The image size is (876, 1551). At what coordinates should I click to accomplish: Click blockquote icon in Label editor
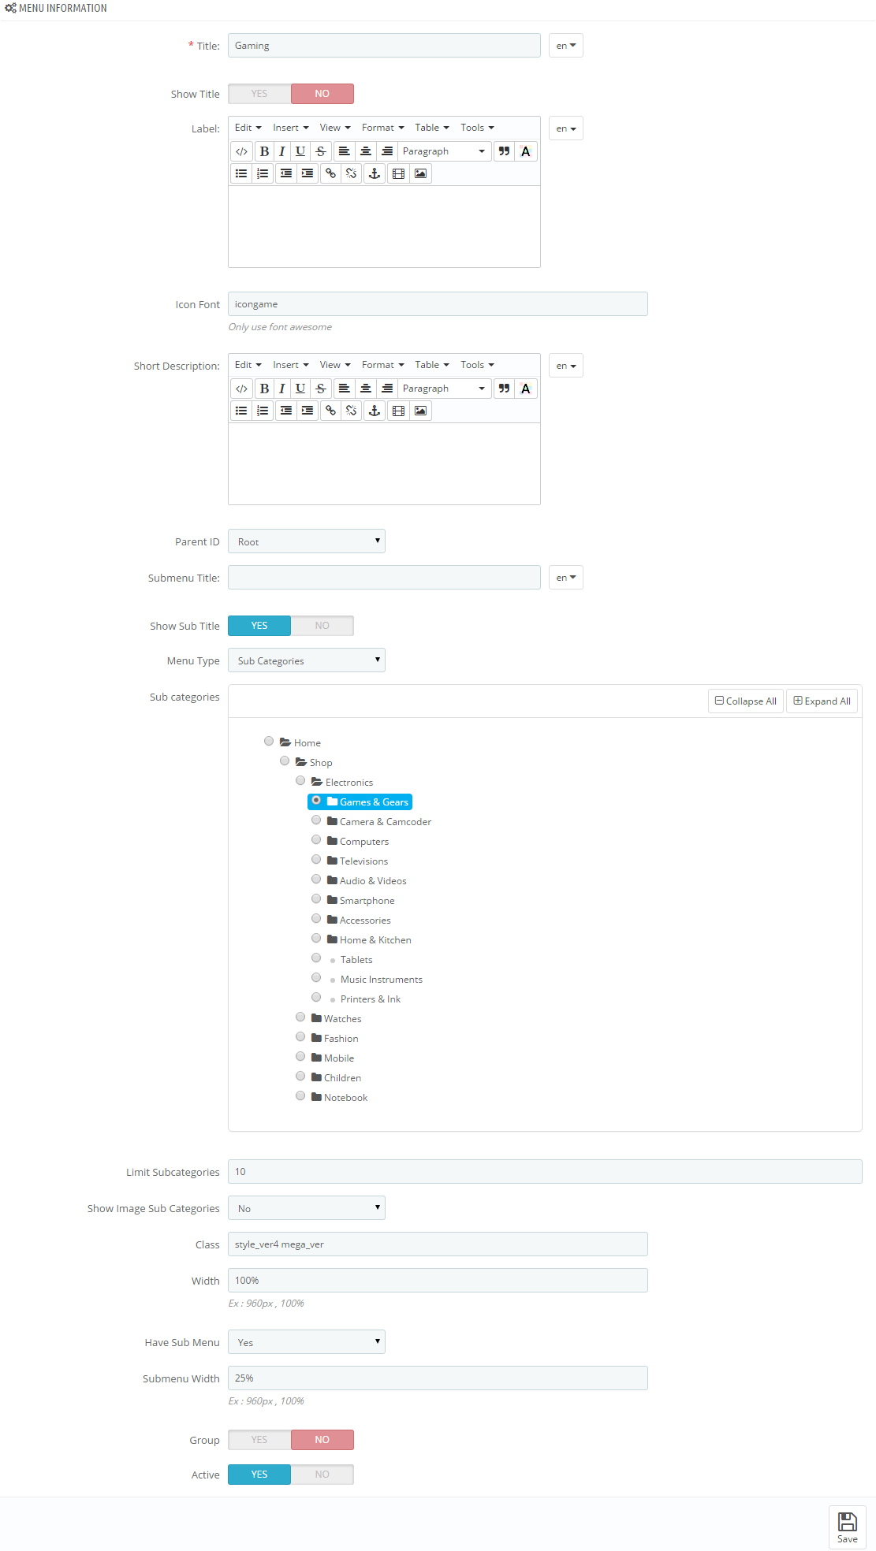(504, 151)
